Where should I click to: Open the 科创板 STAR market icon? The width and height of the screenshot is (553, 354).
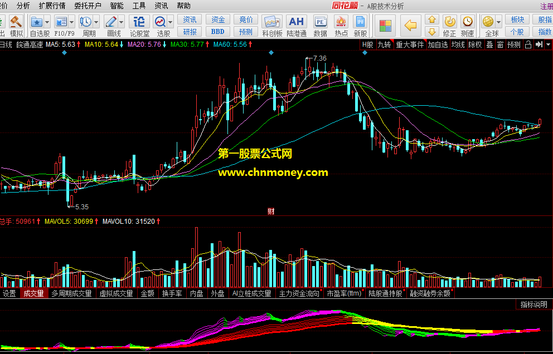pos(272,22)
